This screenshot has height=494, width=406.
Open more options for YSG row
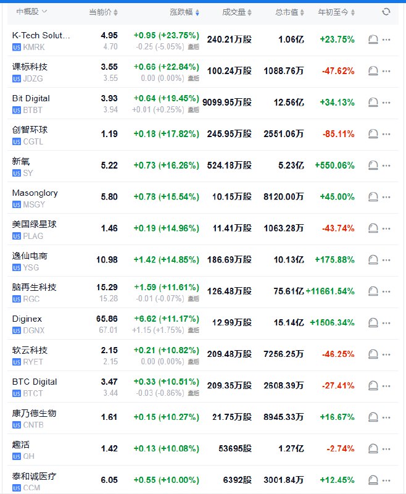[386, 260]
